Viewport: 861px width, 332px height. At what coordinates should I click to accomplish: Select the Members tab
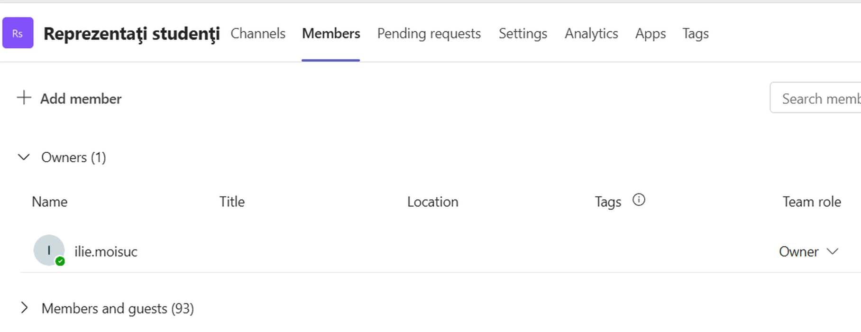click(331, 33)
